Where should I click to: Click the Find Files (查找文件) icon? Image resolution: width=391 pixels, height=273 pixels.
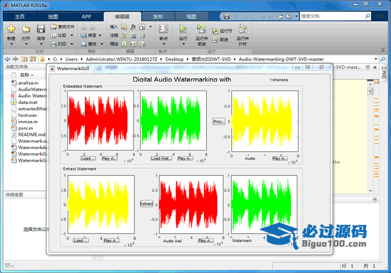coord(53,26)
